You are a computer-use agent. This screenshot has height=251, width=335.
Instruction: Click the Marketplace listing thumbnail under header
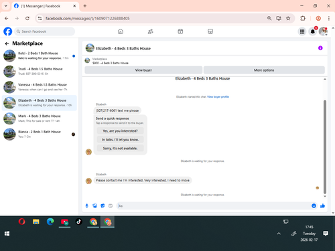(87, 60)
